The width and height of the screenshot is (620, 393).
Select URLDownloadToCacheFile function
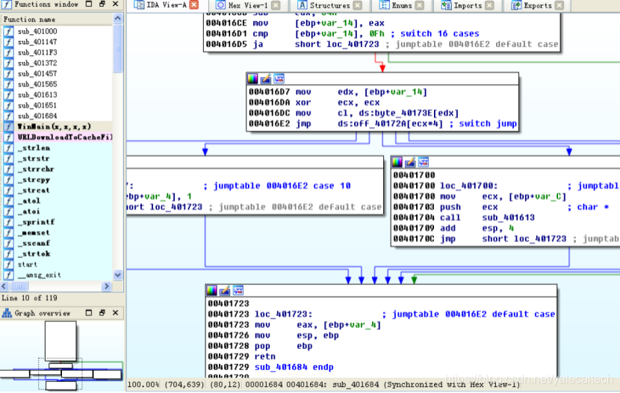point(65,137)
